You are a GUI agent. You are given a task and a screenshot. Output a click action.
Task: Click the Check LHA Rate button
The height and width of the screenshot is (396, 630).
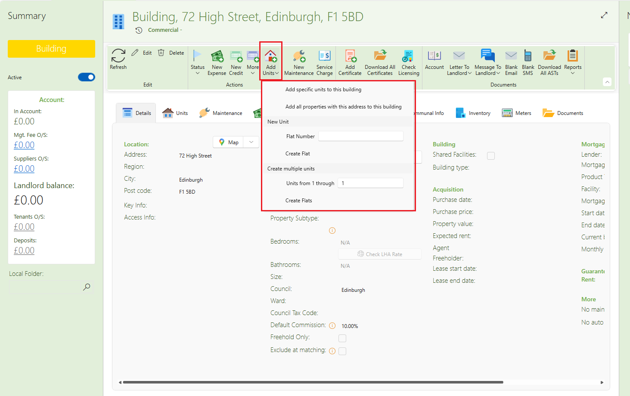click(380, 254)
